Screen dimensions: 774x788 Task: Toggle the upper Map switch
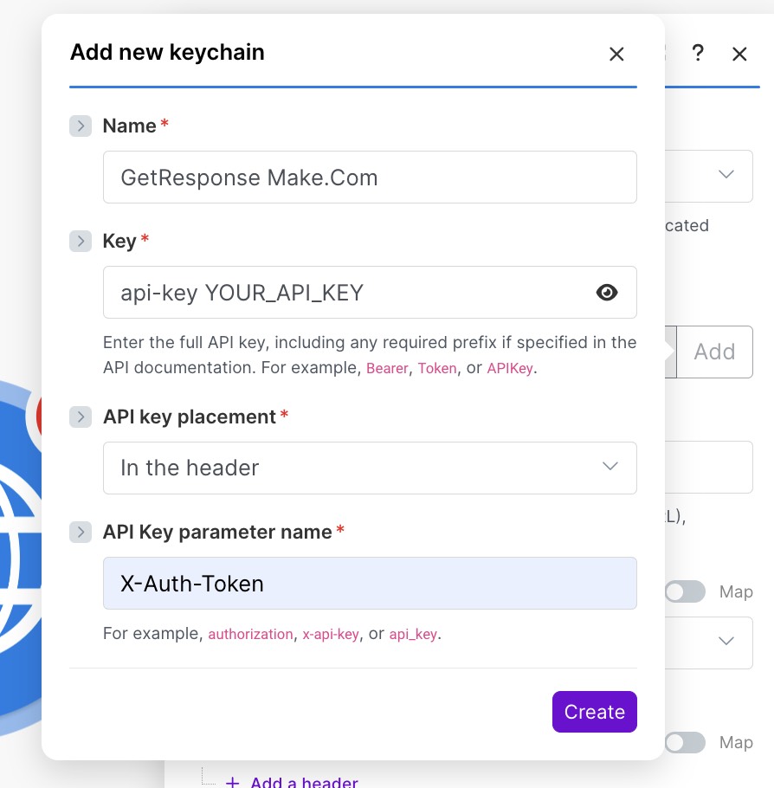685,591
